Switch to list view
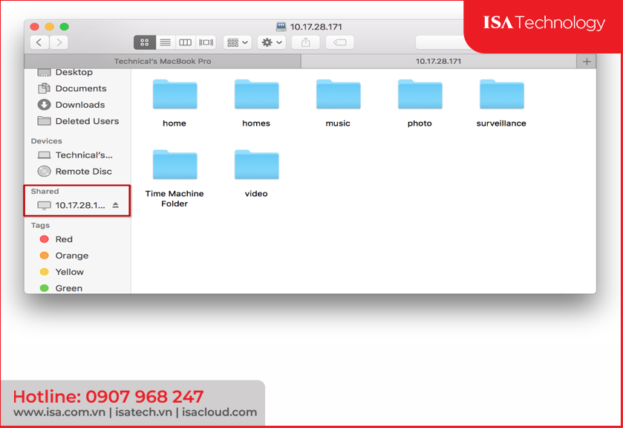623x428 pixels. (x=166, y=42)
